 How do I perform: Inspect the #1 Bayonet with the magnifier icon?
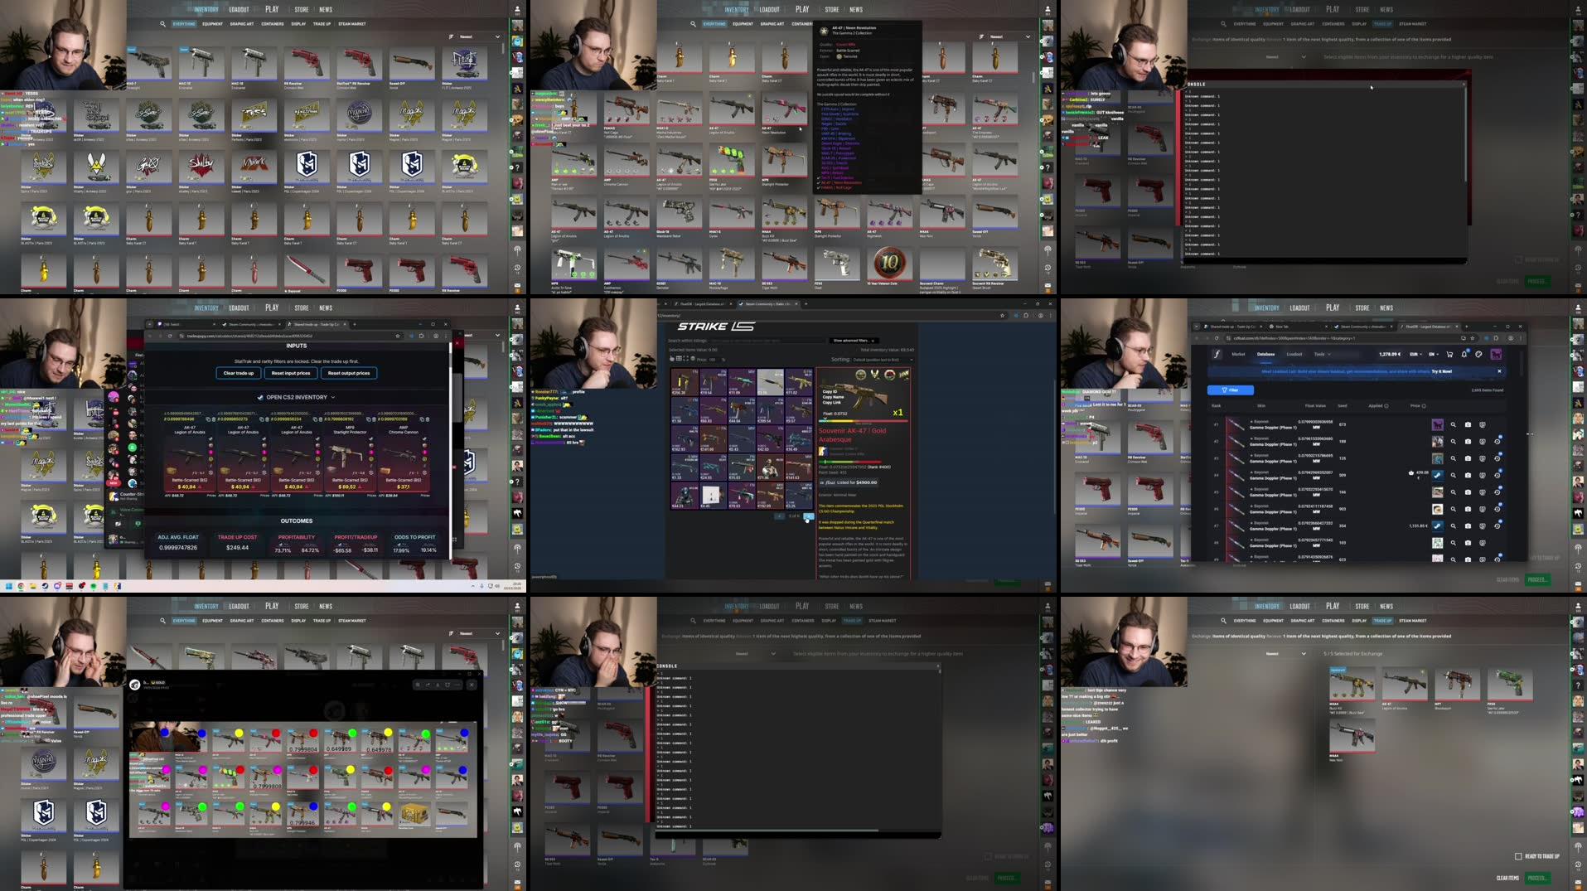click(x=1454, y=424)
